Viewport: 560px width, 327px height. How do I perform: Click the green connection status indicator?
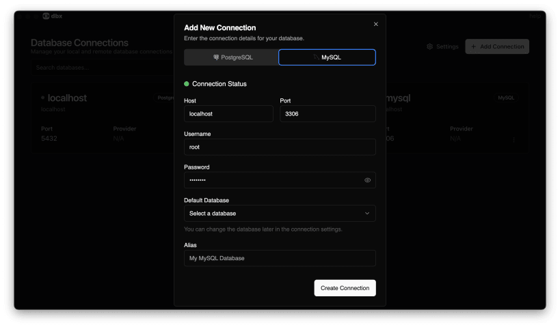187,84
